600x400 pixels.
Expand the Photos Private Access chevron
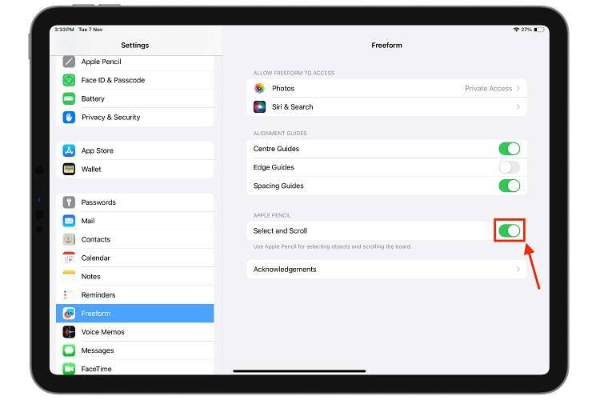(x=518, y=89)
